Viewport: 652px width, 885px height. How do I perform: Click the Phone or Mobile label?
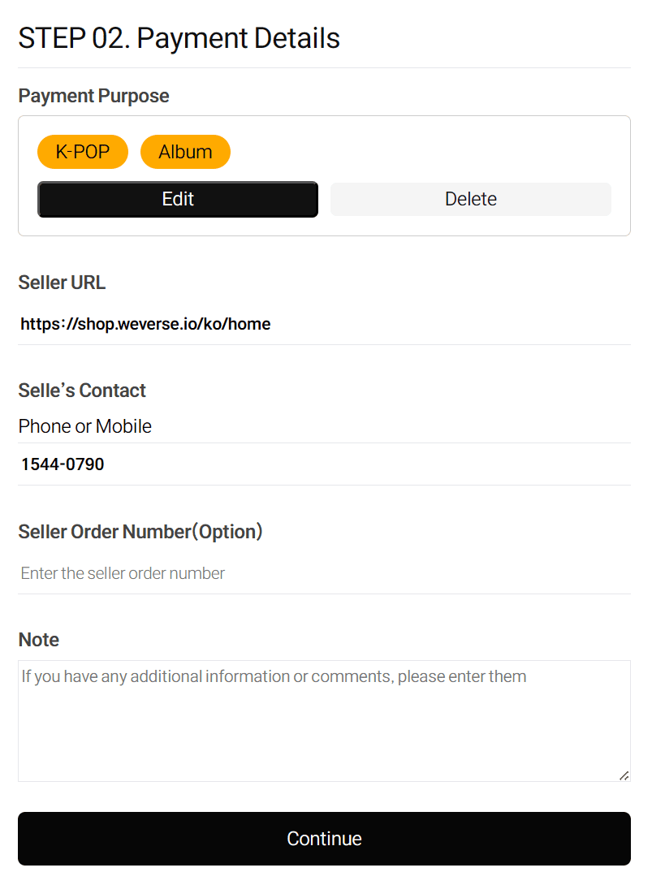(x=84, y=426)
